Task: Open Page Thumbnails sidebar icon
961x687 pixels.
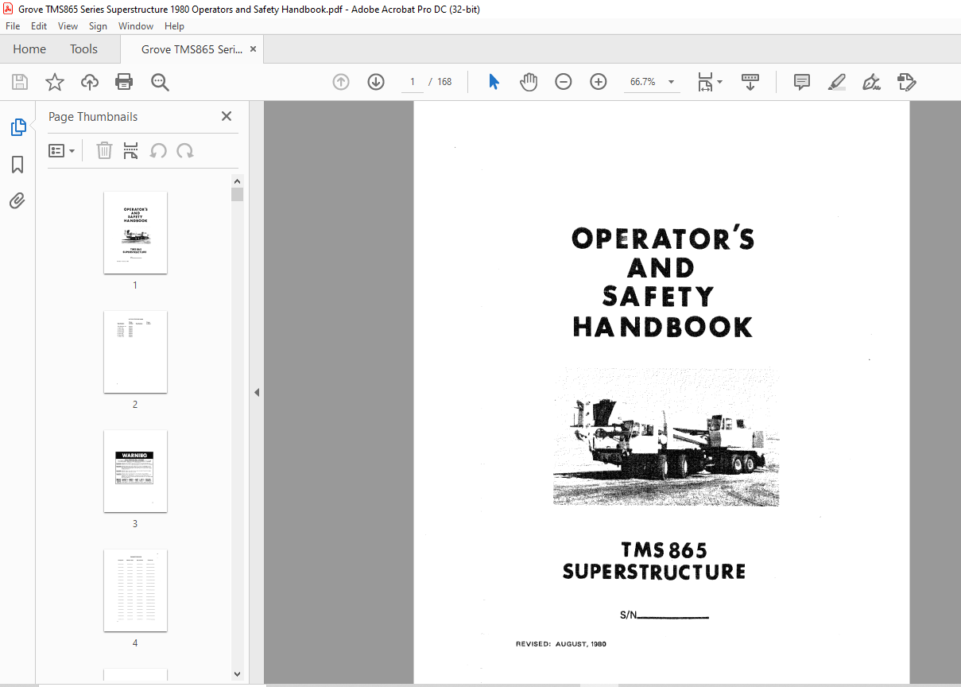Action: pyautogui.click(x=17, y=127)
